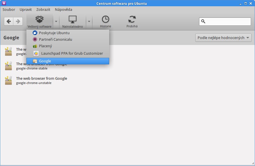Click the first Google package icon

click(x=8, y=52)
